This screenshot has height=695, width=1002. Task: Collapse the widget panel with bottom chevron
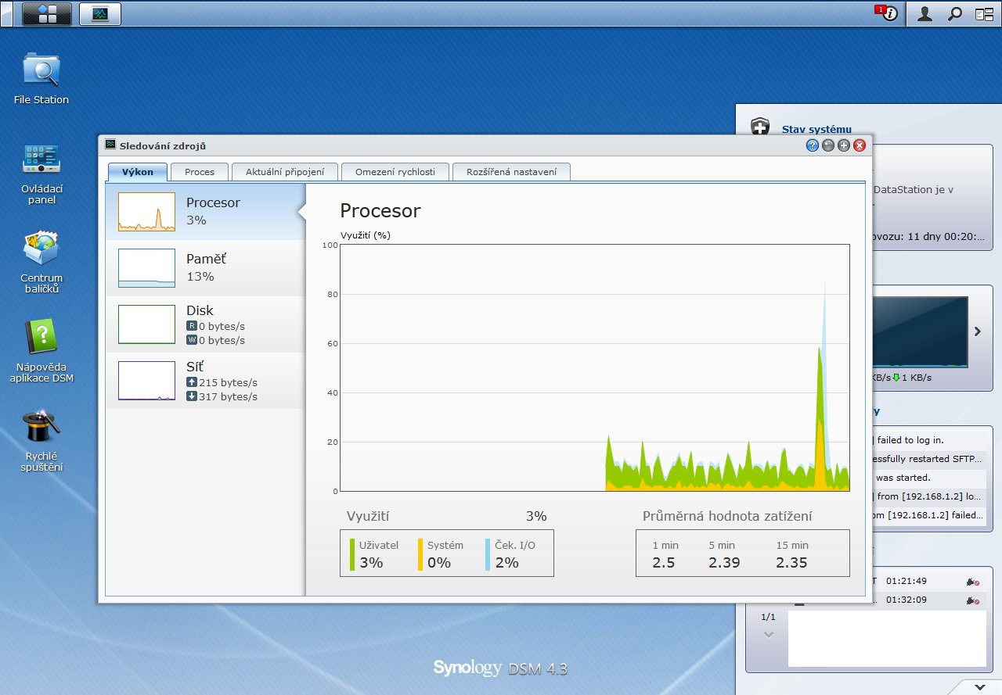point(980,686)
